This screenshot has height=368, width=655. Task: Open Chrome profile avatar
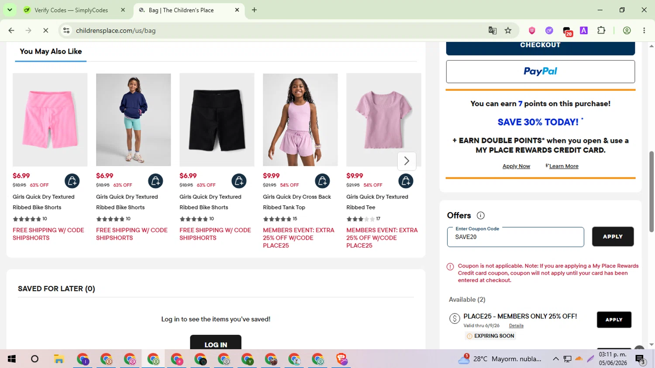(627, 31)
